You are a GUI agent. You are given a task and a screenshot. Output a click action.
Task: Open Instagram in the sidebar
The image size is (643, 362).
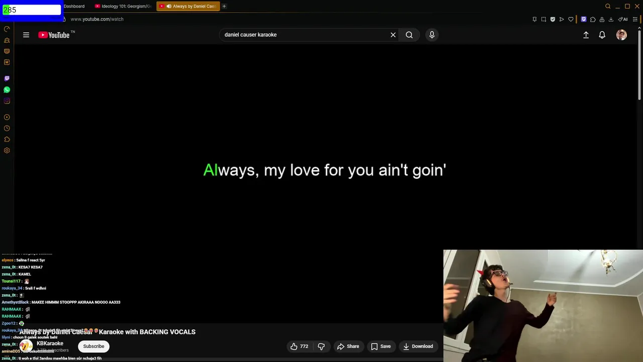(7, 101)
